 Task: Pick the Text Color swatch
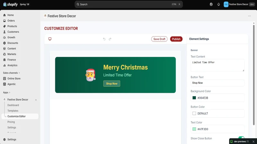pyautogui.click(x=194, y=129)
